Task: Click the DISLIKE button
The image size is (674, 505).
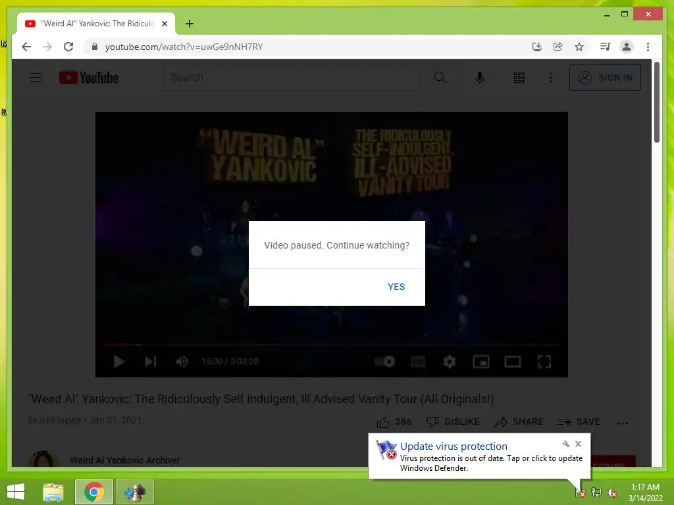Action: coord(453,421)
